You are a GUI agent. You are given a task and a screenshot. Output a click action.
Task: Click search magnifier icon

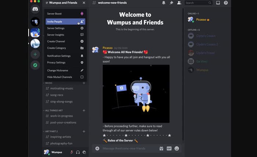(210, 3)
